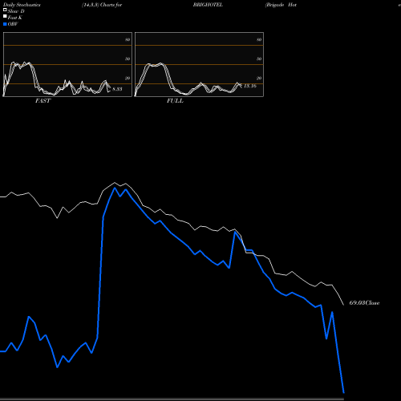
Task: Select the 'OBV' legend label
Action: 13,24
